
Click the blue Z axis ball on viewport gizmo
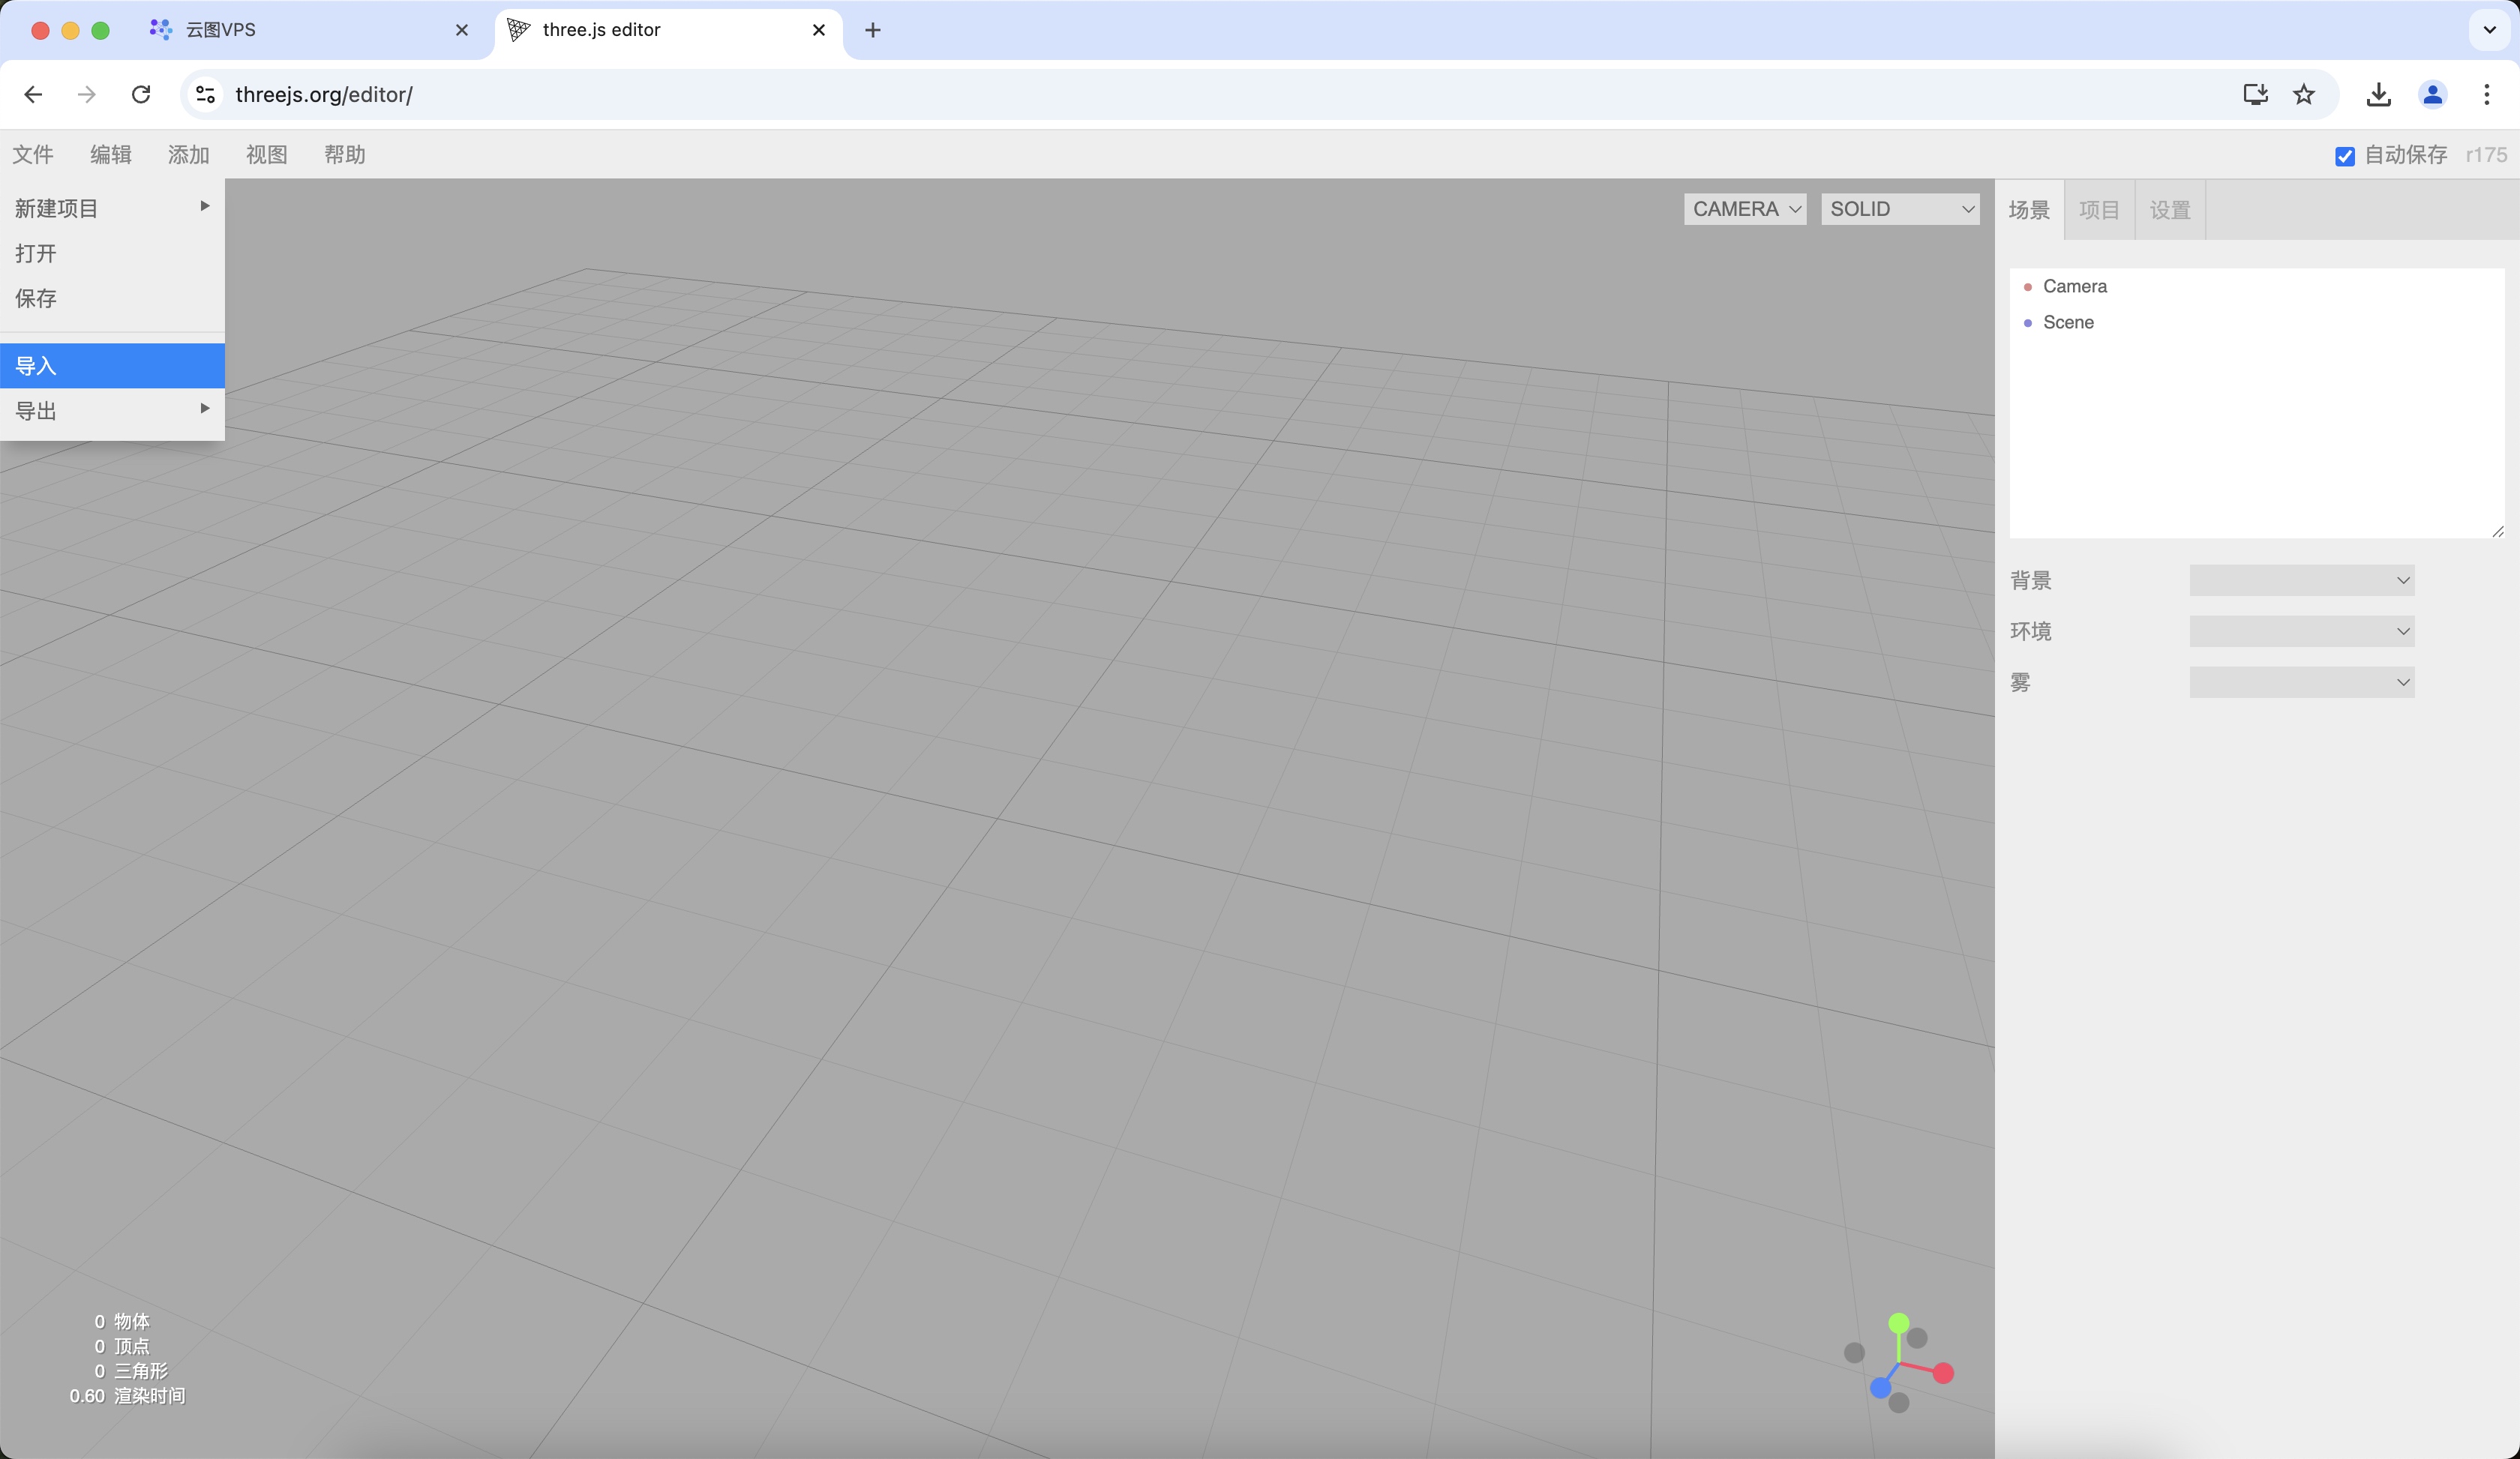1881,1387
